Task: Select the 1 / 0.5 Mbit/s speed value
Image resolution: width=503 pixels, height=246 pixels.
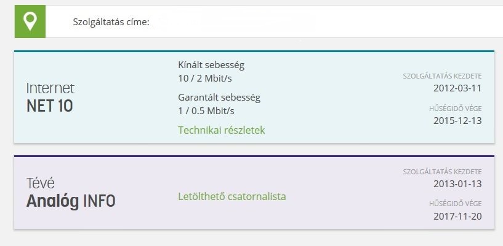Action: pyautogui.click(x=206, y=110)
